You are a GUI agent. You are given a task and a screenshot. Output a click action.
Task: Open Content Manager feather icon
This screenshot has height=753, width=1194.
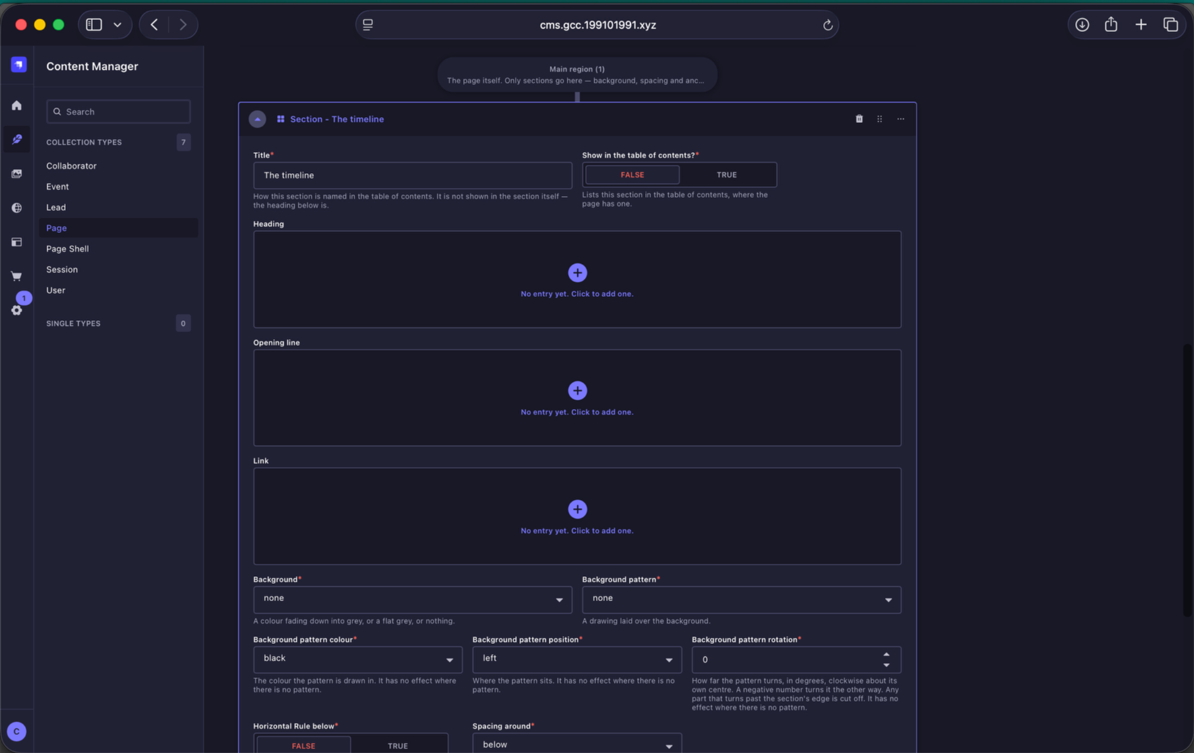click(x=17, y=139)
